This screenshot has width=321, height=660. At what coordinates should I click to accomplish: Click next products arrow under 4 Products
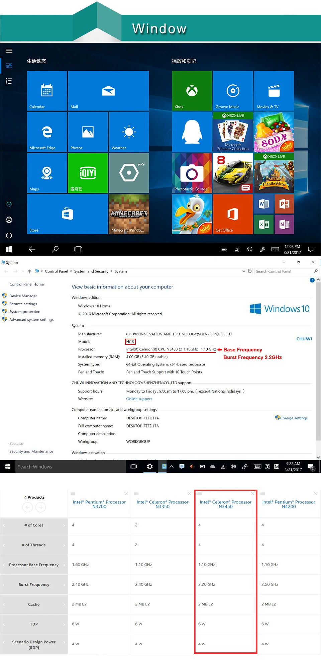(x=40, y=507)
